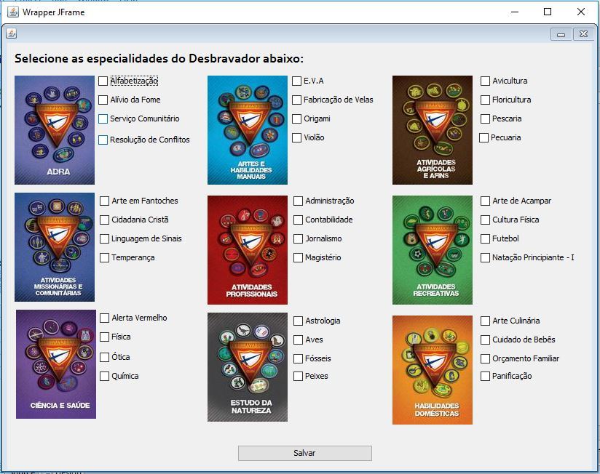The image size is (600, 474).
Task: Click Habilidades Domésticas orange poster
Action: pyautogui.click(x=433, y=370)
